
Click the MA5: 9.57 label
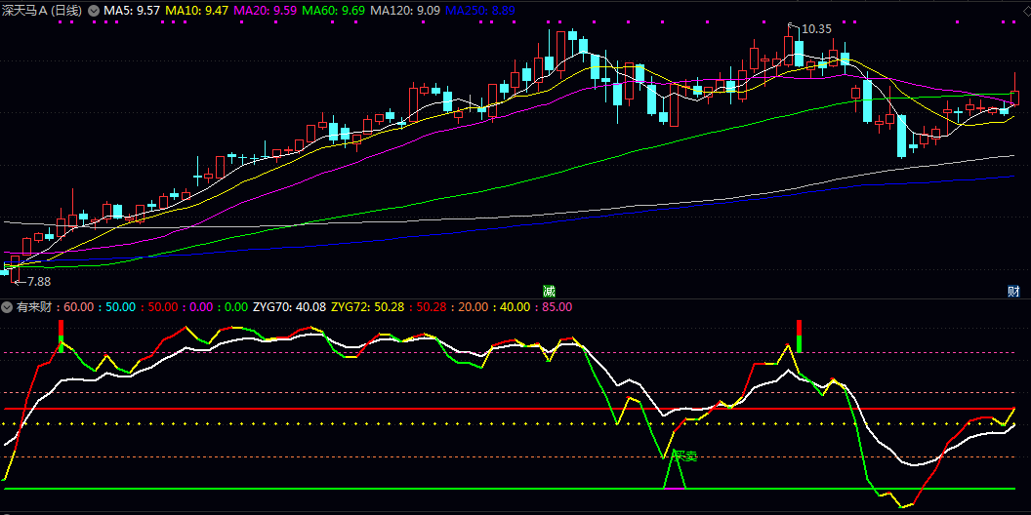132,11
